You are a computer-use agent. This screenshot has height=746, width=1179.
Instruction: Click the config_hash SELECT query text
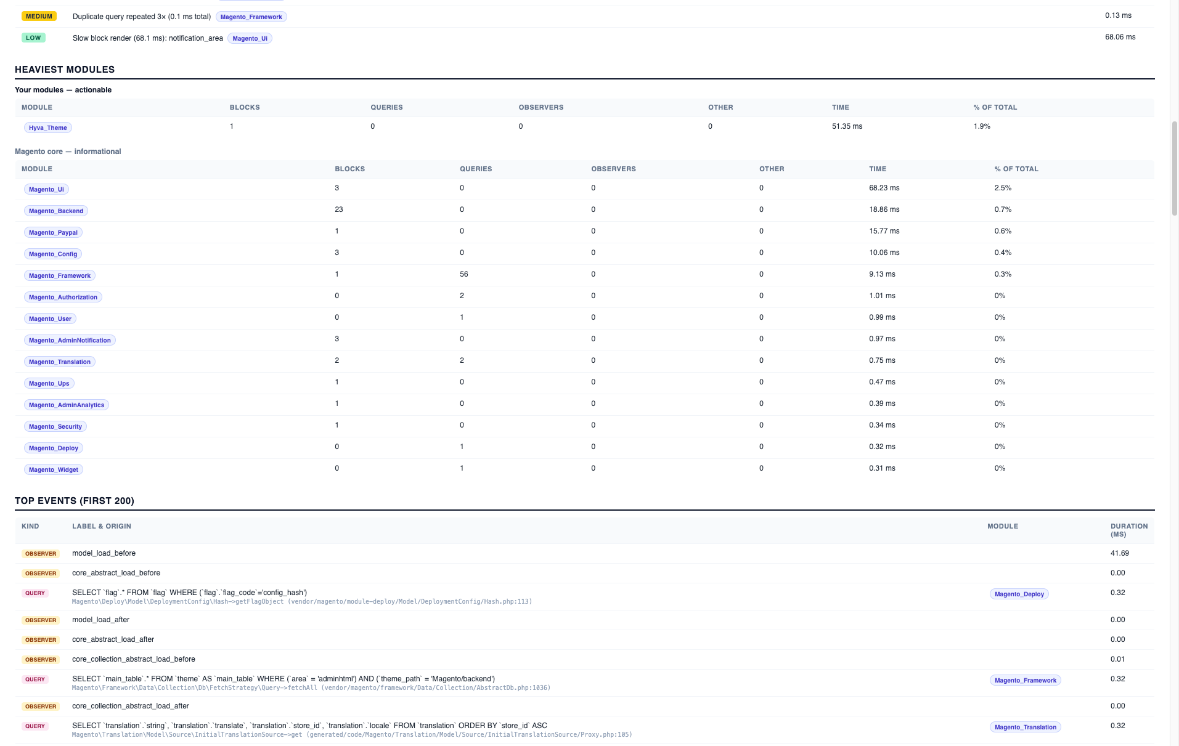point(189,593)
